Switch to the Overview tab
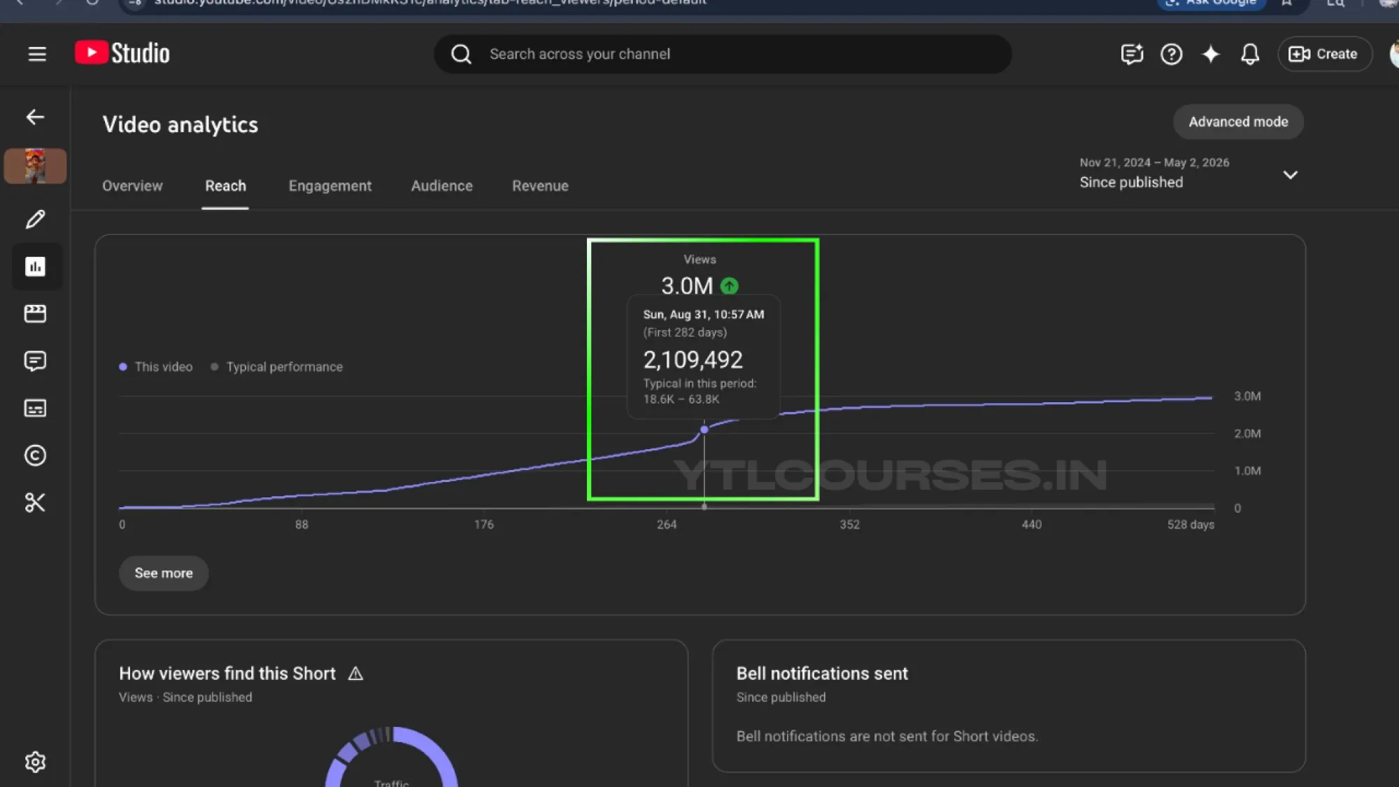This screenshot has width=1399, height=787. click(x=132, y=186)
